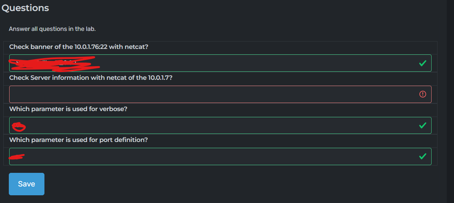Click the red scribble in port definition answer

click(x=17, y=157)
